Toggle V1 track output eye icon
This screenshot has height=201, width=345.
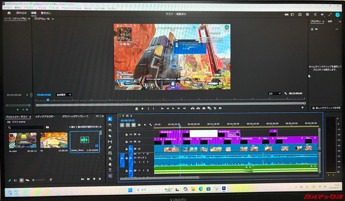tap(139, 149)
